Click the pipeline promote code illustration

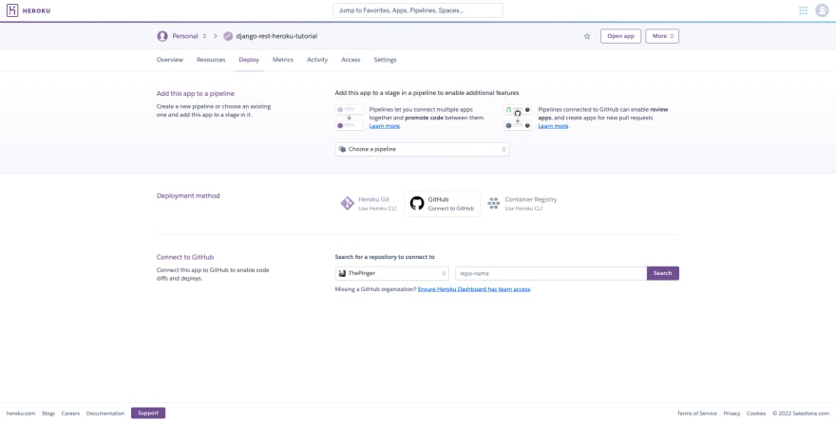tap(350, 118)
